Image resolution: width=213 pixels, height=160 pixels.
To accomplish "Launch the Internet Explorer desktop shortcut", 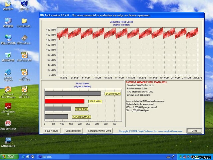I will point(8,75).
